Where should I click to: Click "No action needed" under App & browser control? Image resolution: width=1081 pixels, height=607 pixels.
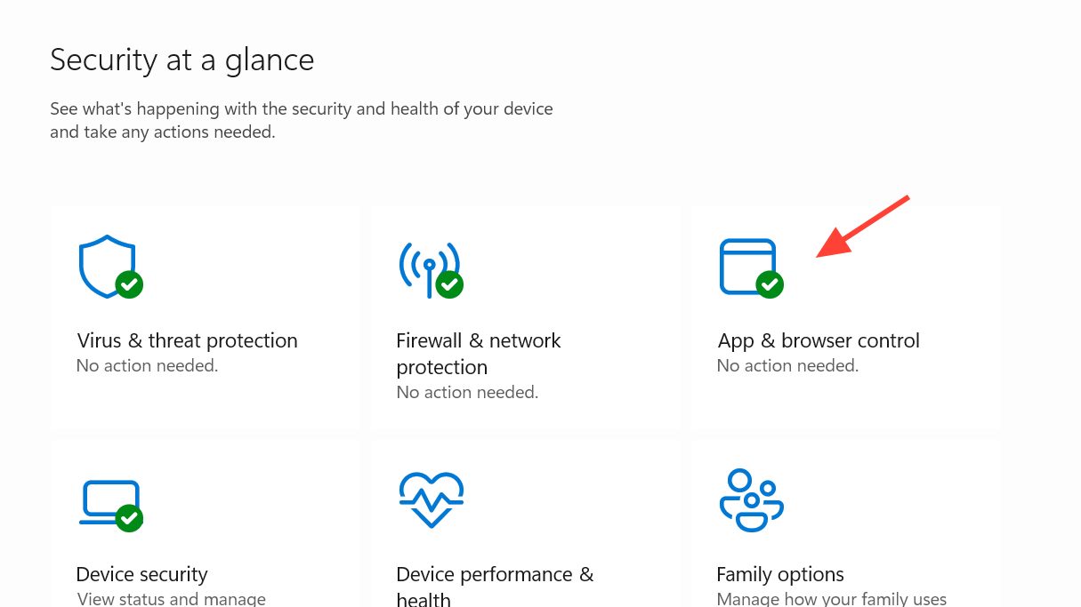[x=787, y=365]
